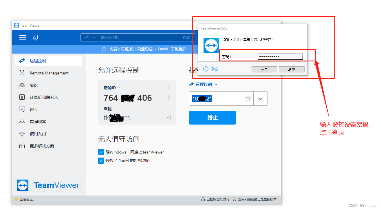The height and width of the screenshot is (210, 381).
Task: Click the TeamViewer title bar icon
Action: 17,25
